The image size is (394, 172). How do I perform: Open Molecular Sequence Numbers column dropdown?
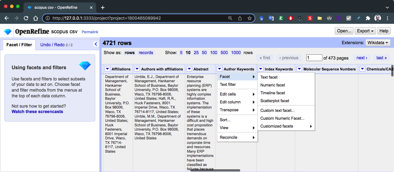(x=299, y=69)
